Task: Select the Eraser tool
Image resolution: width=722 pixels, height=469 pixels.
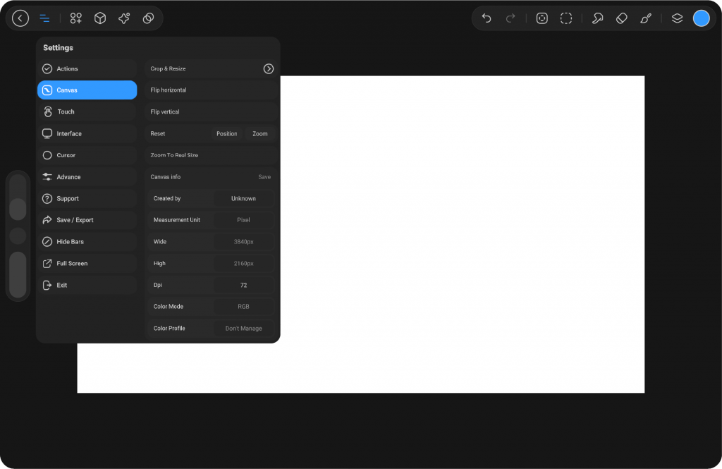Action: point(621,18)
